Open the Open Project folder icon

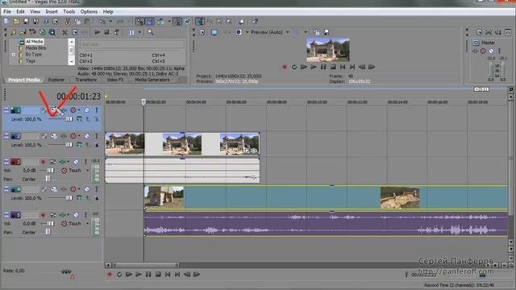pyautogui.click(x=16, y=22)
